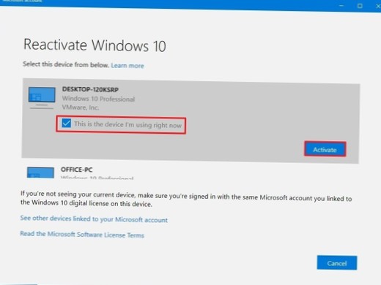
Task: Open the Learn more link
Action: [x=127, y=66]
